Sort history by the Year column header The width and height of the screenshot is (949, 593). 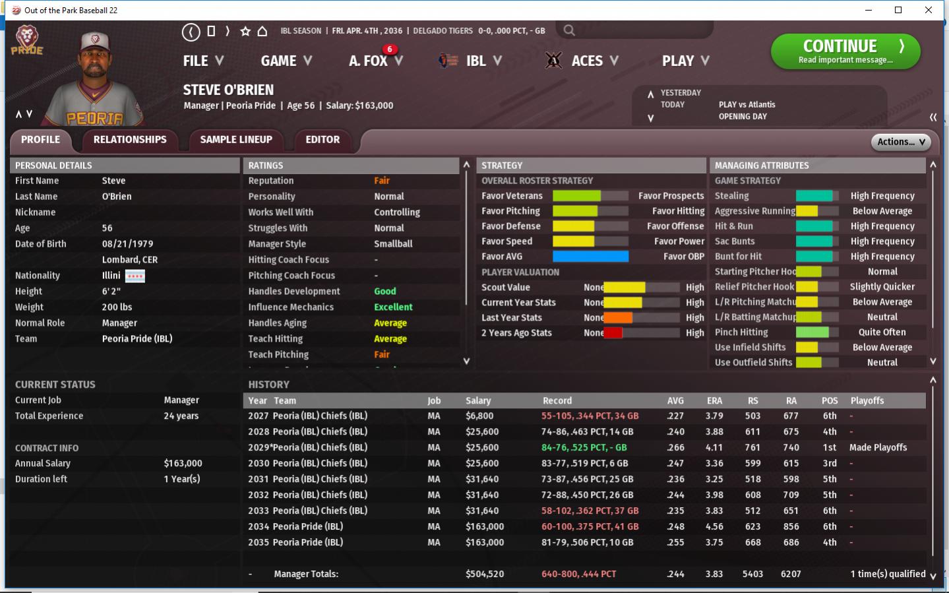click(x=257, y=400)
